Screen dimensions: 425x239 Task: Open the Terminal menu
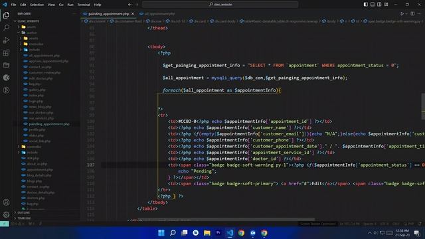[84, 5]
